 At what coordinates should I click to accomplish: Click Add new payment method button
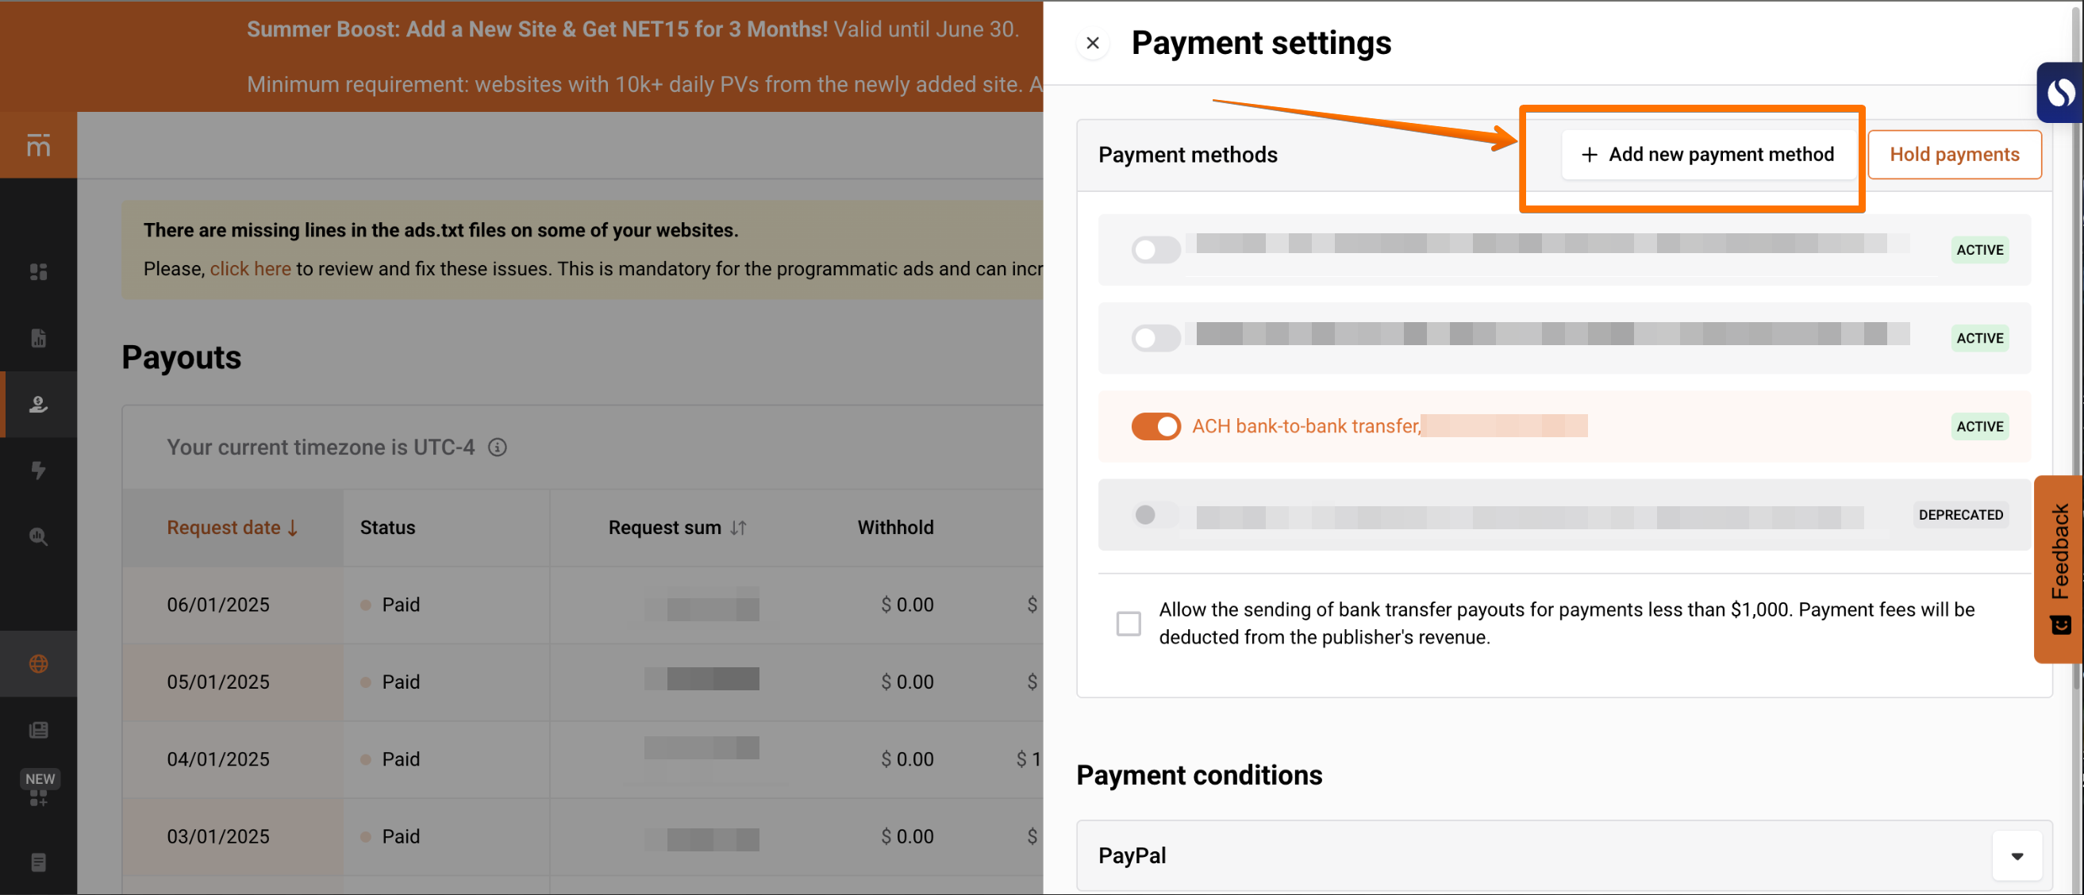click(x=1708, y=155)
